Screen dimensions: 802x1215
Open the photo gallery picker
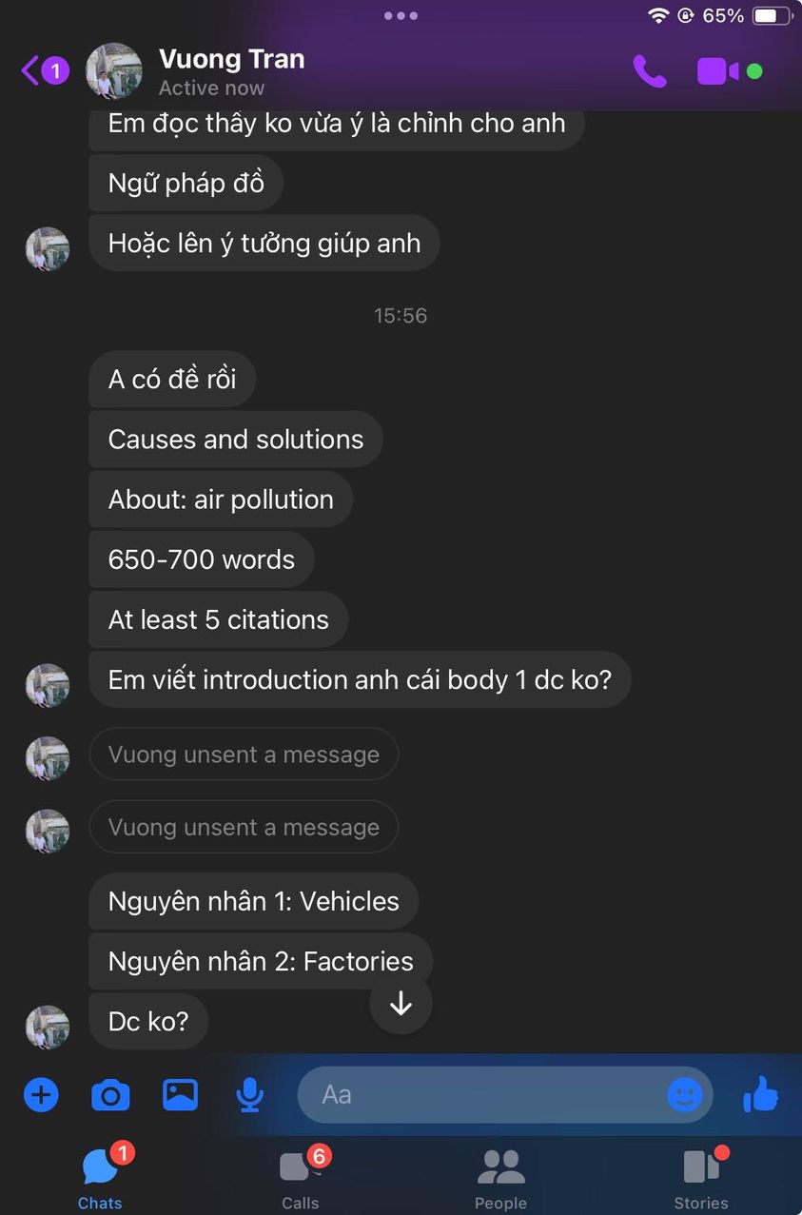tap(180, 1095)
